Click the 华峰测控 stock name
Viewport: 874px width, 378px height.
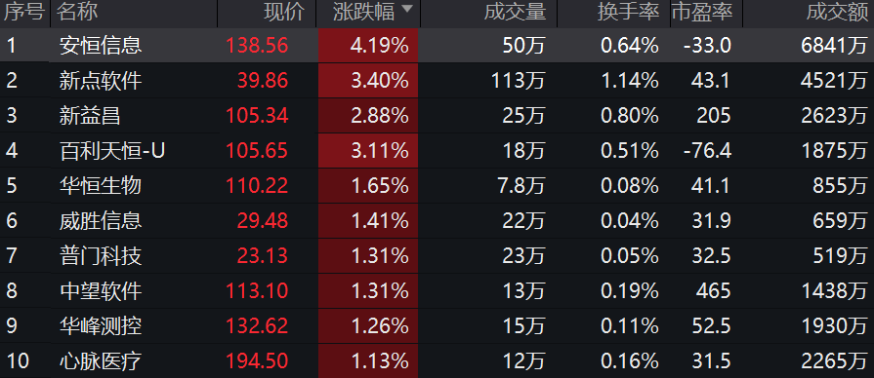[101, 325]
